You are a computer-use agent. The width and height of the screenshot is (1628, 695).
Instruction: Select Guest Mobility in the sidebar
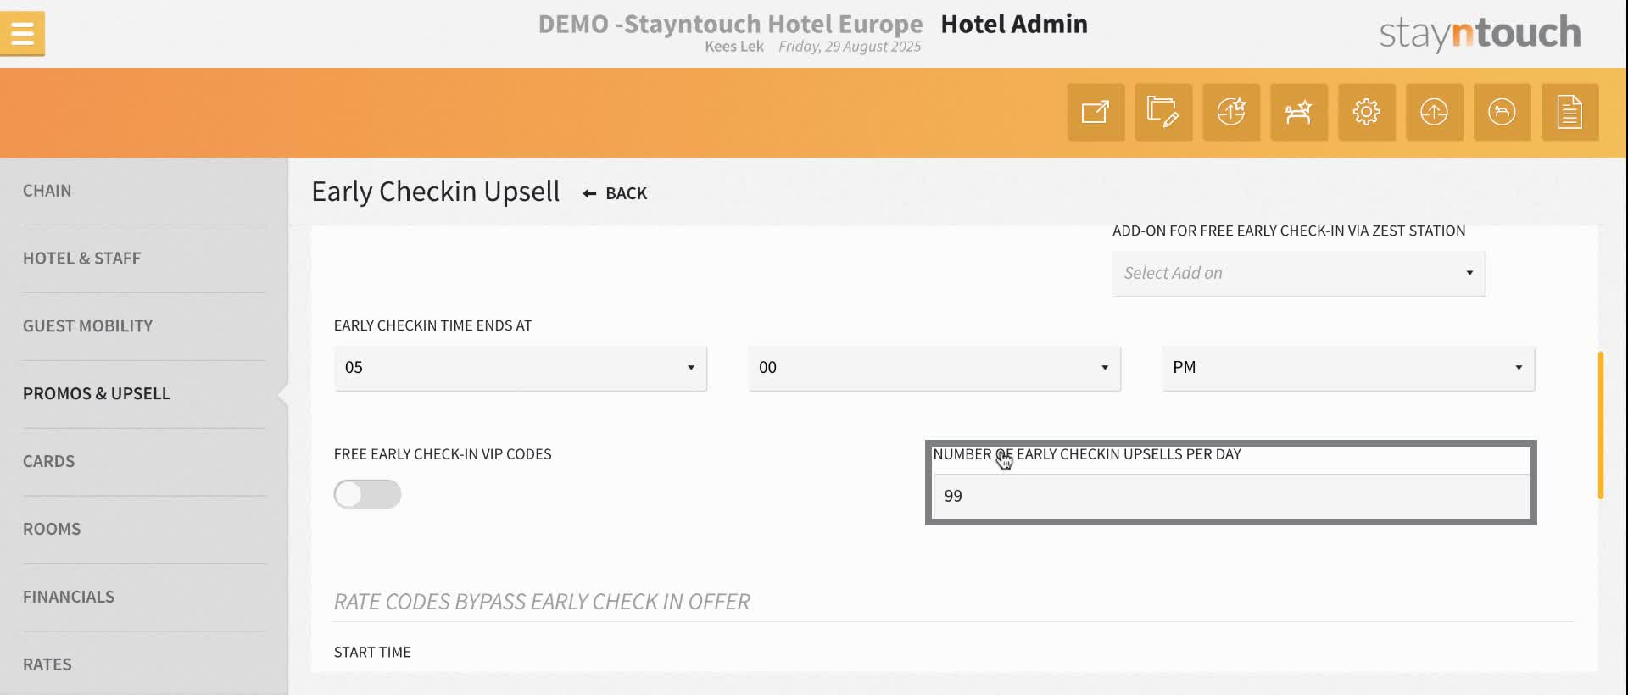pos(88,326)
